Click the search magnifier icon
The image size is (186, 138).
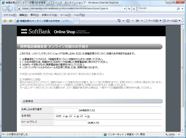[178, 9]
